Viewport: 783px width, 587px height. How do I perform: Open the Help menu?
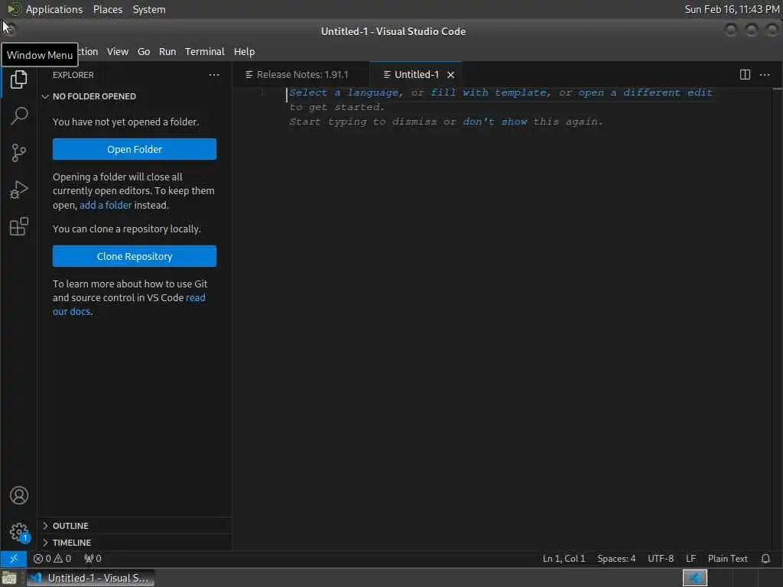point(244,51)
